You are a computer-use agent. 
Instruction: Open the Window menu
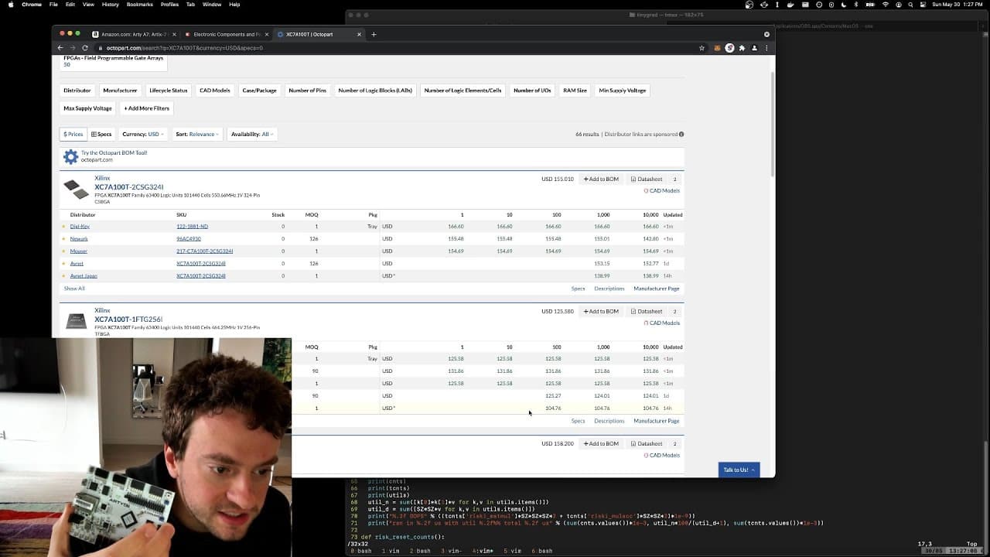tap(212, 5)
